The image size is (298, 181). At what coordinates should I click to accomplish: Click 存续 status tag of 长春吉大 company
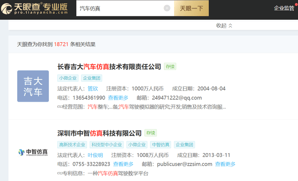(x=170, y=66)
